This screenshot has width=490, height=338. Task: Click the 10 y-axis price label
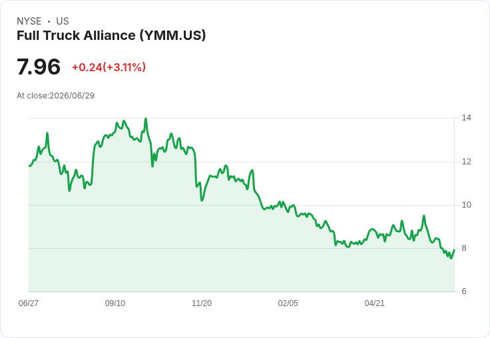coord(466,205)
